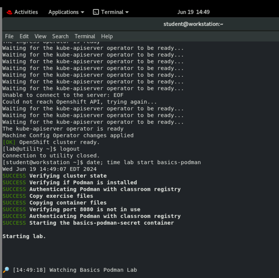Open the Activities overview

26,12
